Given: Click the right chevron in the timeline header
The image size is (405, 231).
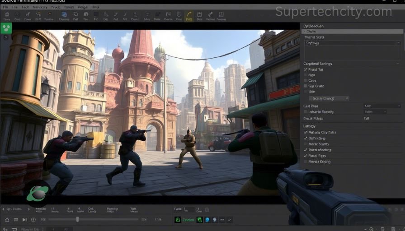Looking at the screenshot, I should click(28, 209).
